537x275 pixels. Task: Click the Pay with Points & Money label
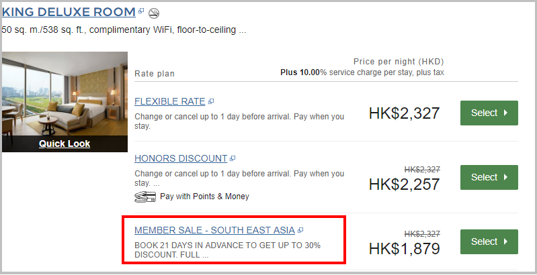tap(204, 197)
